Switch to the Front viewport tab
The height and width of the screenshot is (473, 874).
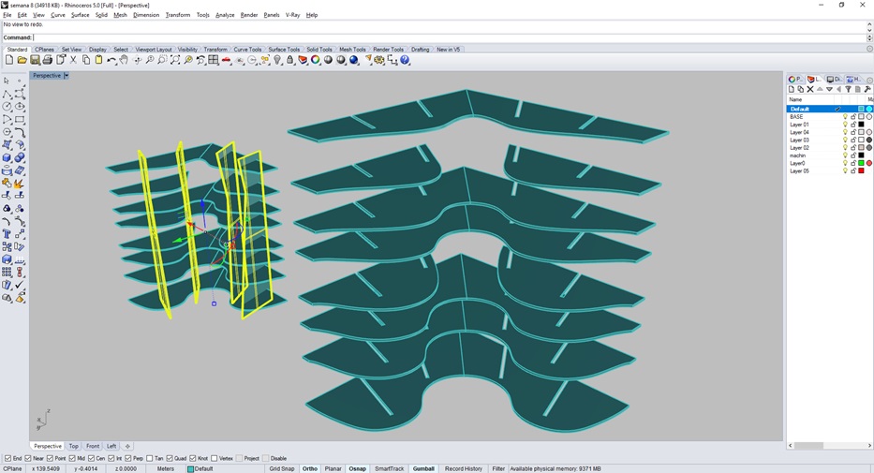[x=93, y=446]
